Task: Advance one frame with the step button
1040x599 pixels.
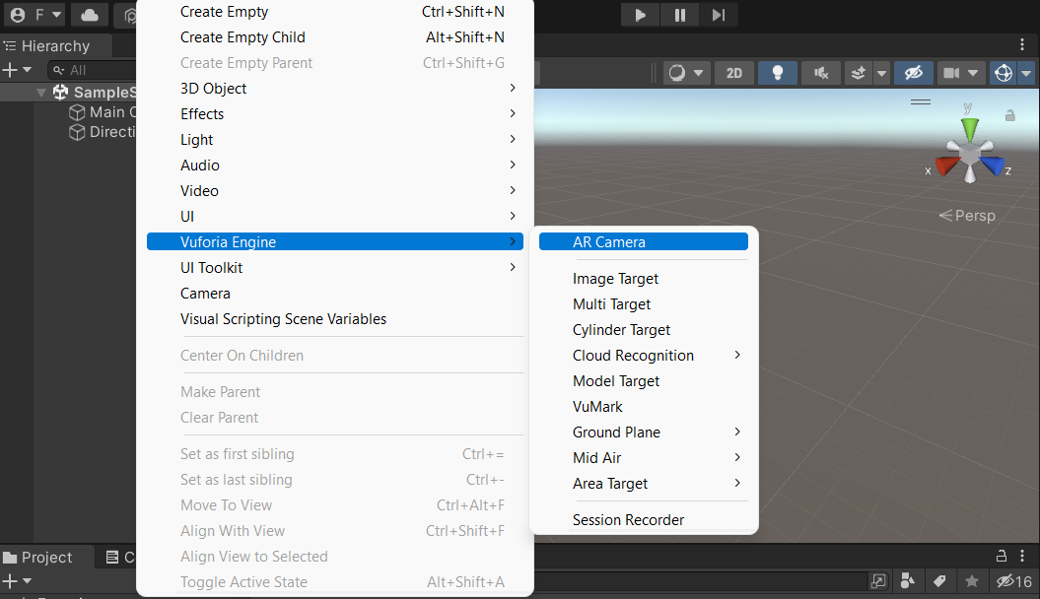Action: pos(719,15)
